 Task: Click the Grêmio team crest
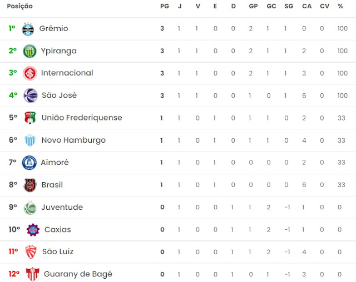[28, 29]
